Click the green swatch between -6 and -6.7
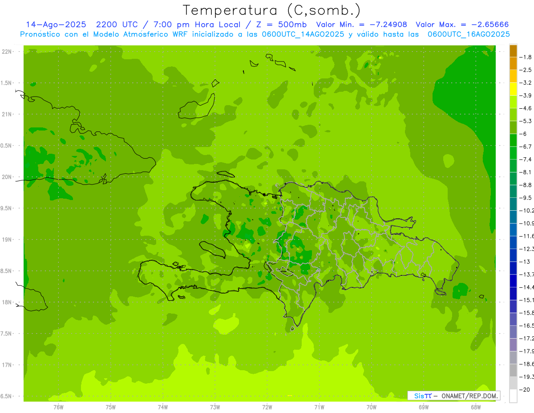 click(x=513, y=140)
